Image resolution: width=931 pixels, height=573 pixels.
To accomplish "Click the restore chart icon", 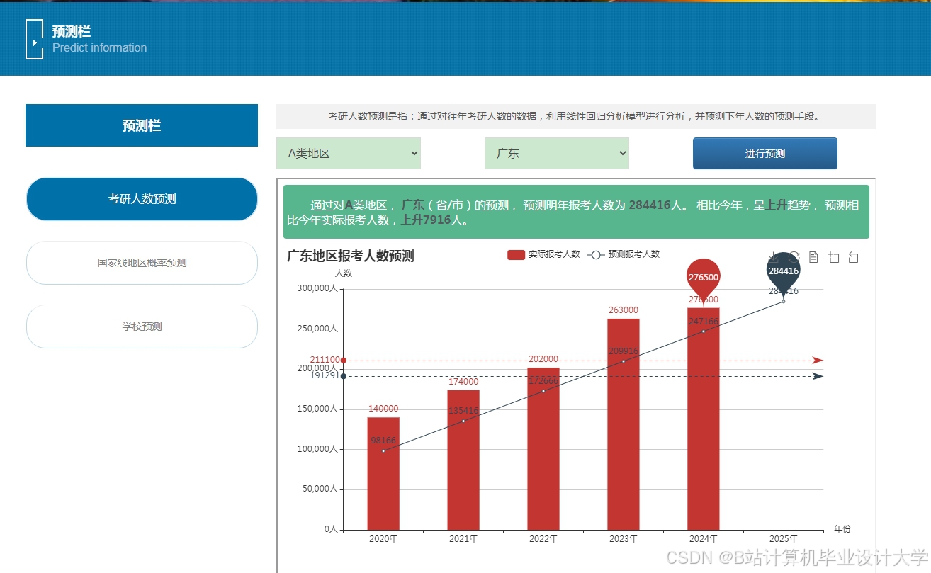I will click(854, 257).
